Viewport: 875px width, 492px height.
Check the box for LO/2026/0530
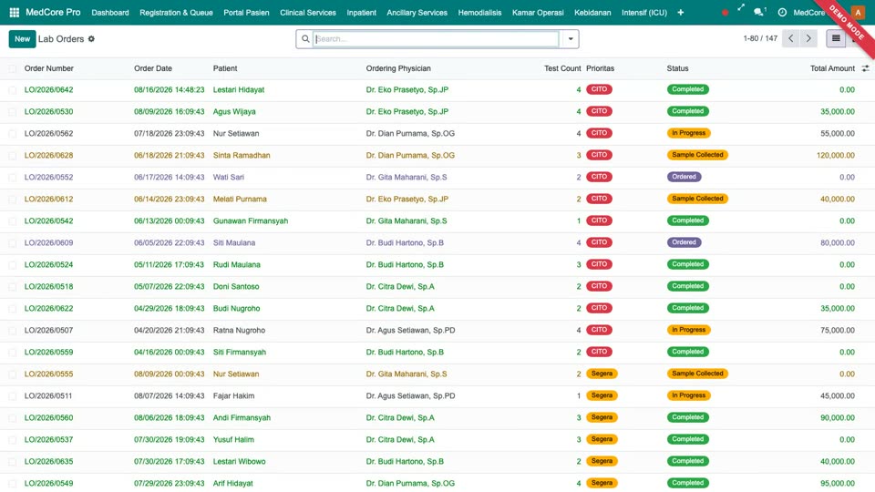pyautogui.click(x=12, y=111)
